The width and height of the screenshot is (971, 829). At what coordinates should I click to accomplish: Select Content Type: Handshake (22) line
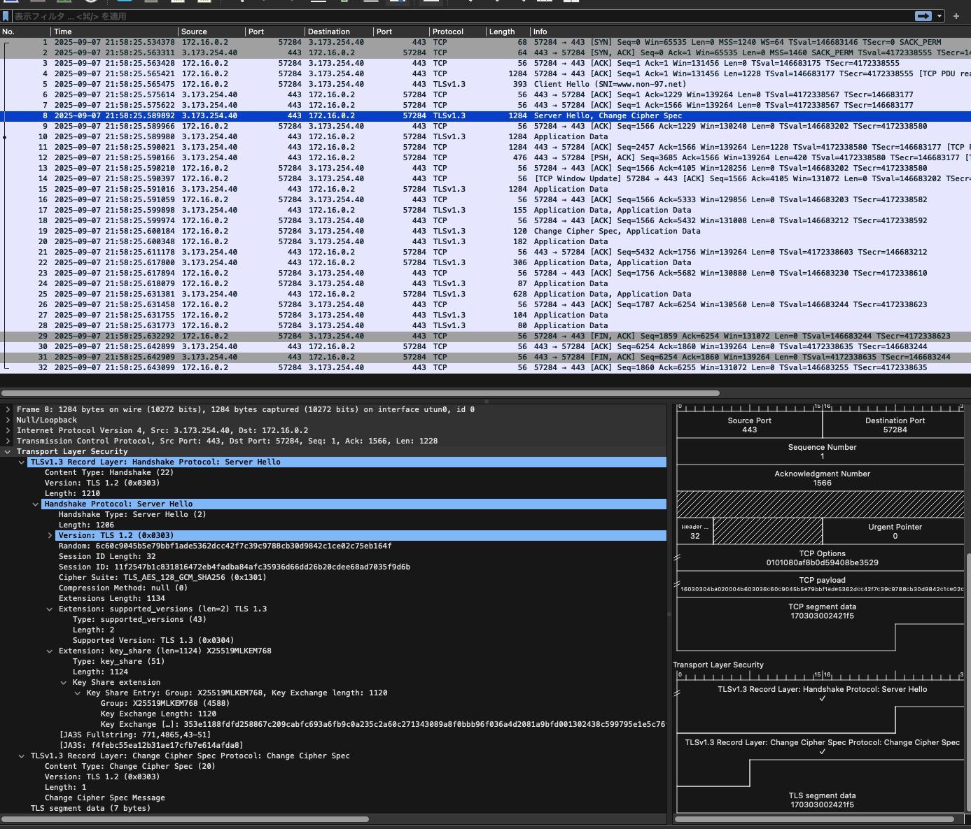click(x=109, y=473)
